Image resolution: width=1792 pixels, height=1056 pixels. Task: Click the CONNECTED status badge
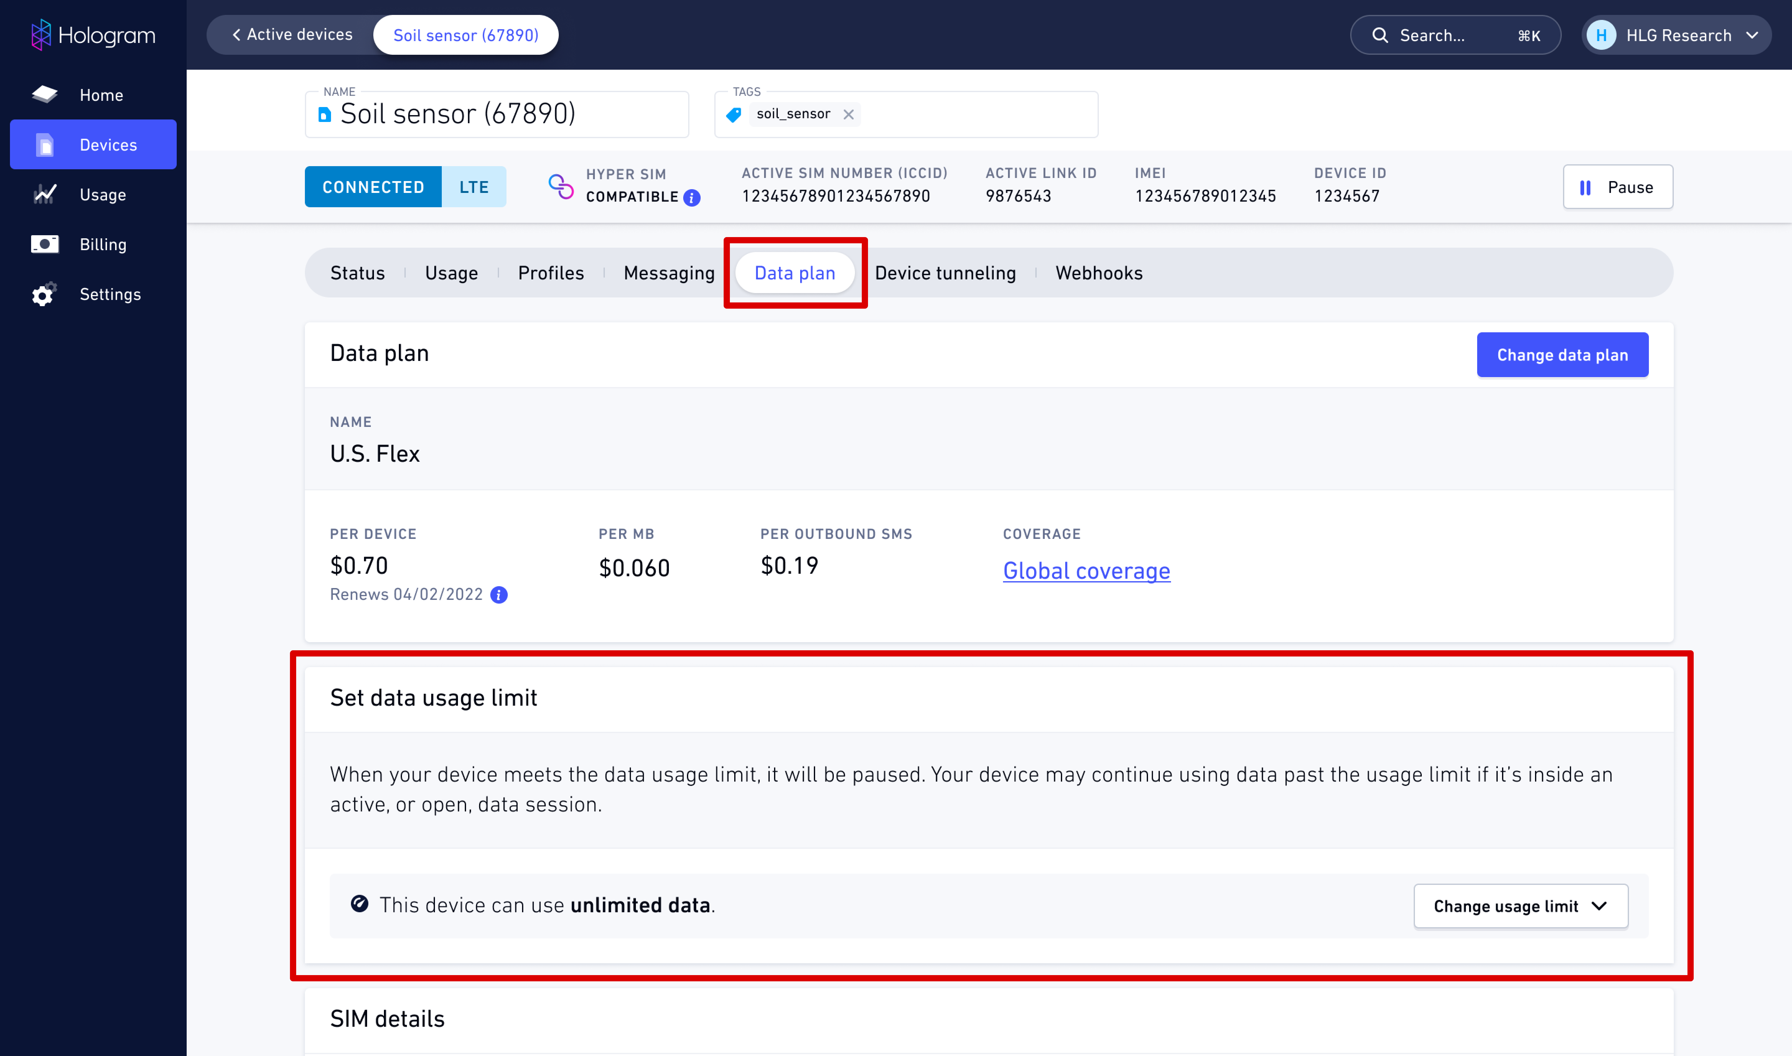373,186
